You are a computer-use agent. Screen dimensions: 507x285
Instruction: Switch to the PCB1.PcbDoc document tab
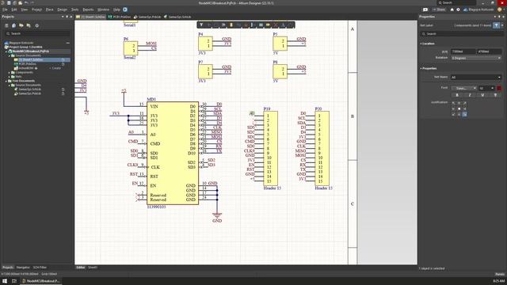(120, 17)
